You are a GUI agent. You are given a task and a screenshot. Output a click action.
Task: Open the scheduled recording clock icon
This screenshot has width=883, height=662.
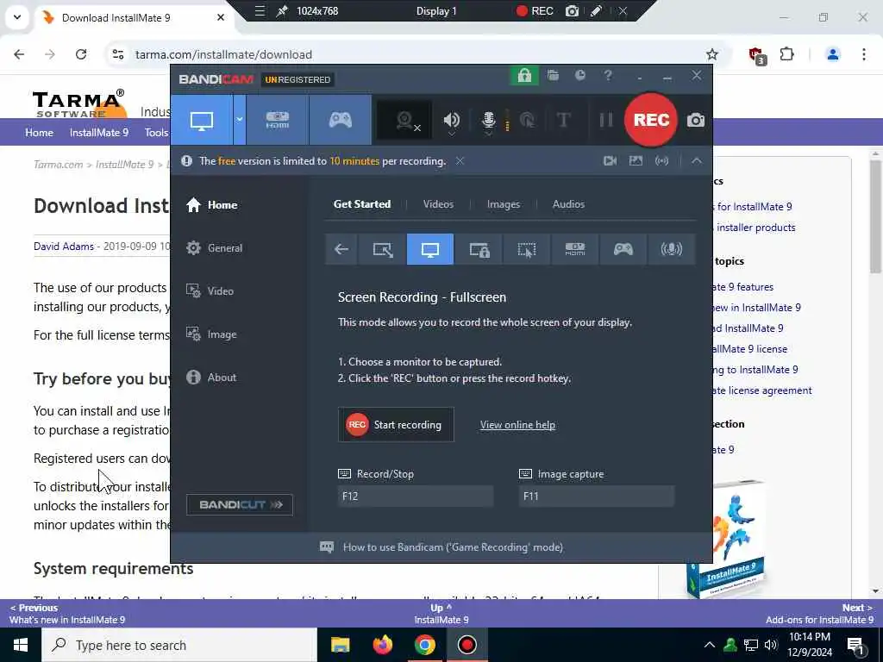click(x=580, y=76)
